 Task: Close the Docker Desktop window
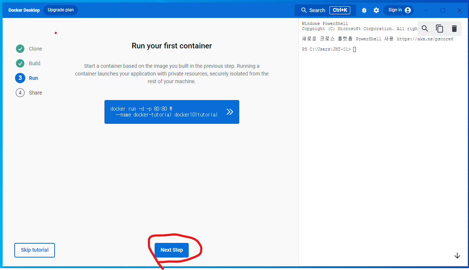(x=459, y=10)
